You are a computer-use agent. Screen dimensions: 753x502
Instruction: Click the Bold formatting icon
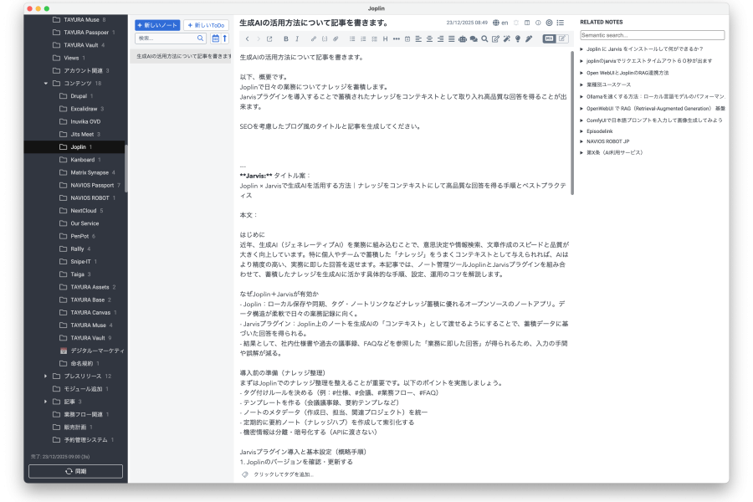285,38
